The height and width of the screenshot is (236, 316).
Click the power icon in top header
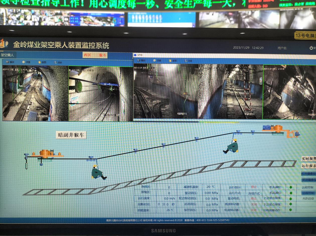click(x=311, y=48)
